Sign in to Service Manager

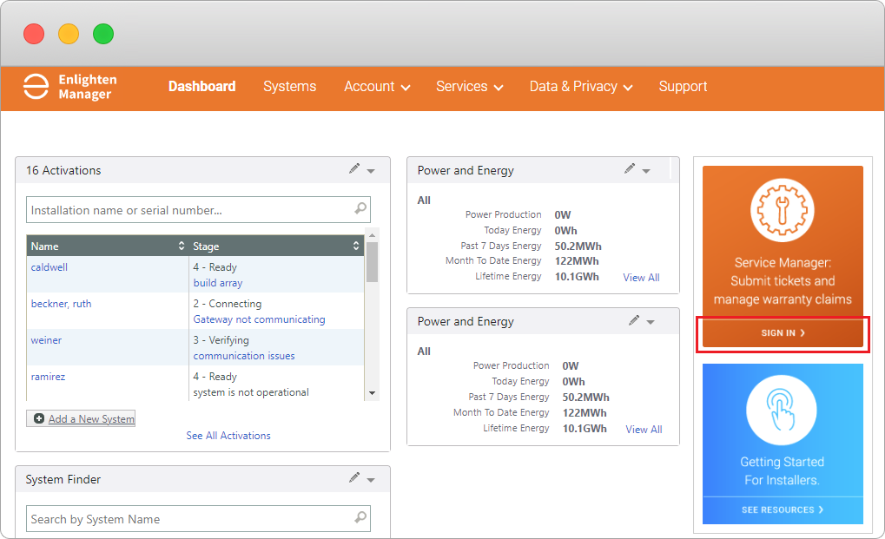[x=782, y=333]
